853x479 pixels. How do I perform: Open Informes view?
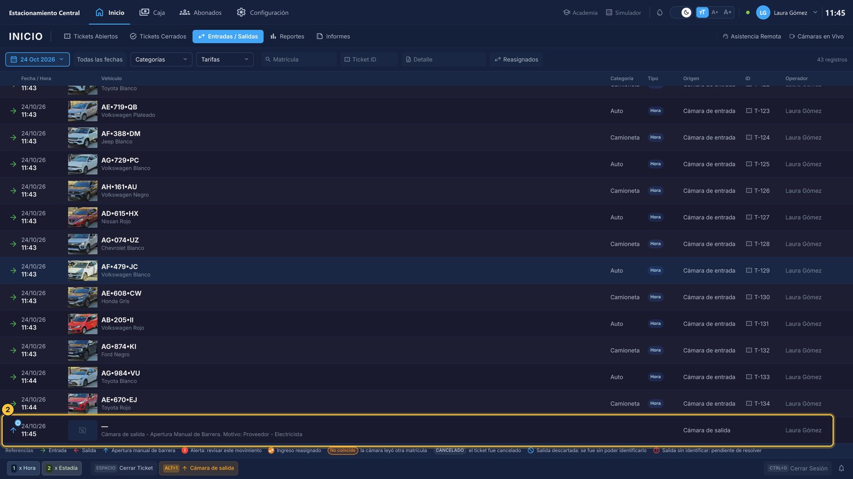(x=333, y=36)
